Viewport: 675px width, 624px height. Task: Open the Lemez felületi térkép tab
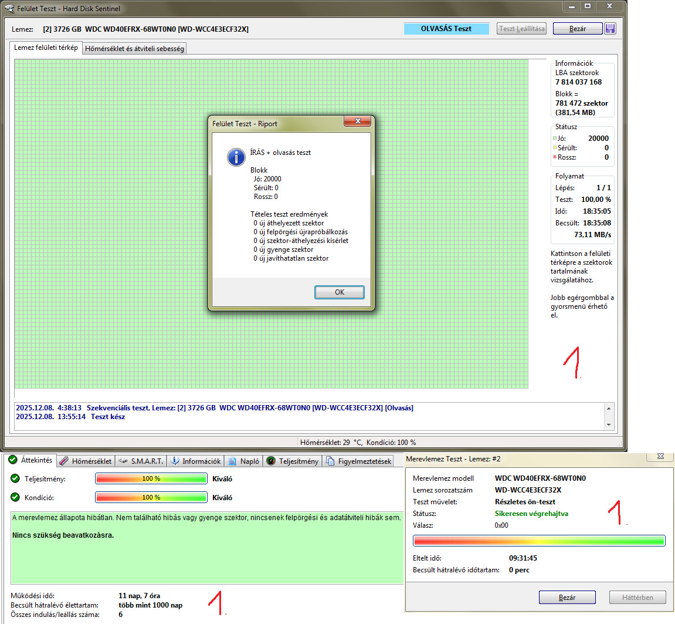click(x=46, y=48)
